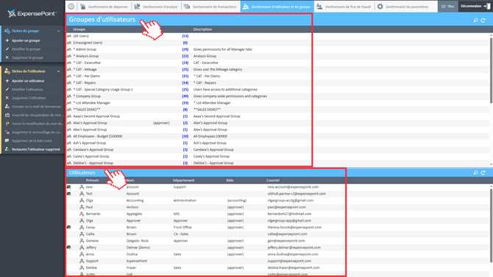Click the group icon beside * CAT - Repairs

coord(69,83)
